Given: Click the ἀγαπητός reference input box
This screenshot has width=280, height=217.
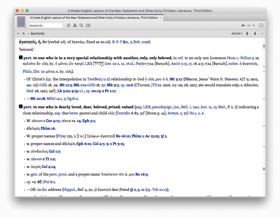Looking at the screenshot, I should point(45,26).
